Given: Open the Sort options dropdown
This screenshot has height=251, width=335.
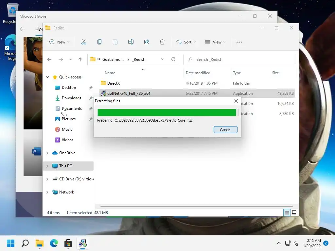Looking at the screenshot, I should click(186, 42).
